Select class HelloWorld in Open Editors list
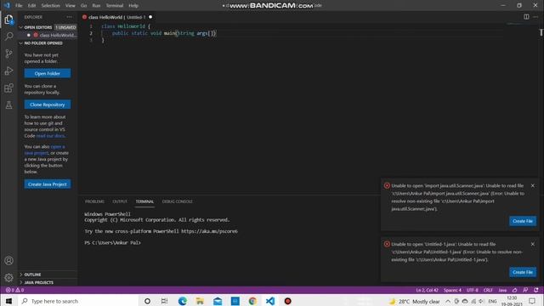Viewport: 544px width, 306px height. (x=48, y=35)
